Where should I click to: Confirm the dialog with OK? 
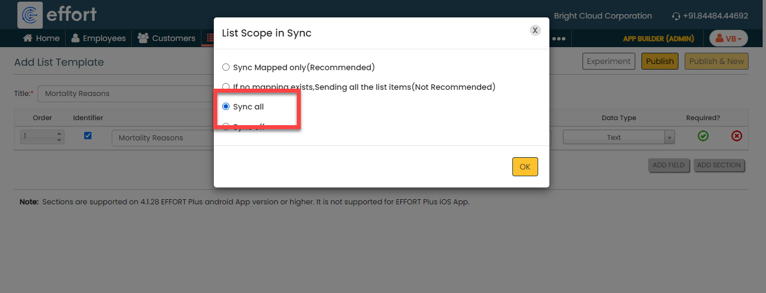point(525,167)
